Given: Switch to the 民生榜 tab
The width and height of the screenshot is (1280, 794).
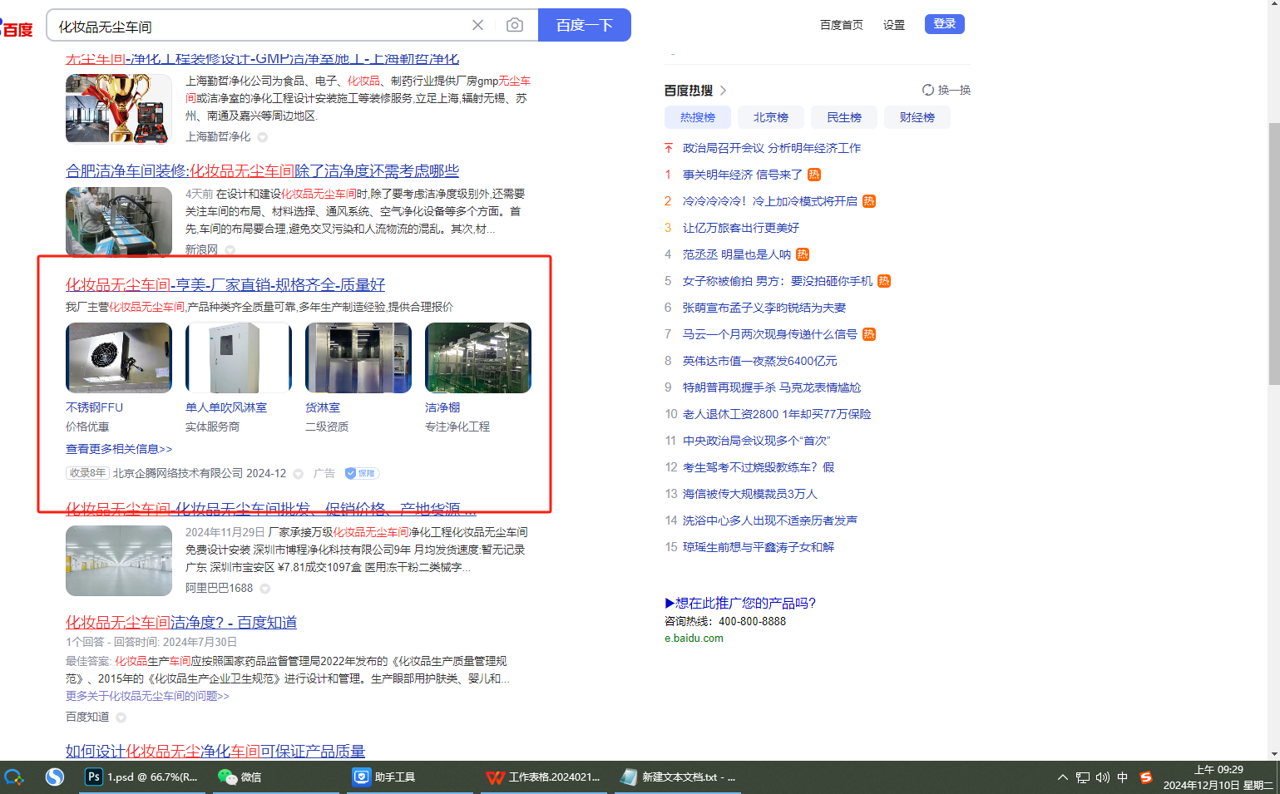Looking at the screenshot, I should click(x=844, y=117).
